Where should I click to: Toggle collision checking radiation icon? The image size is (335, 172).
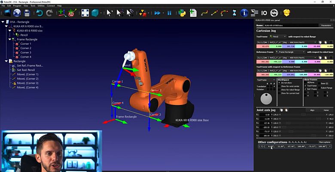click(x=143, y=13)
